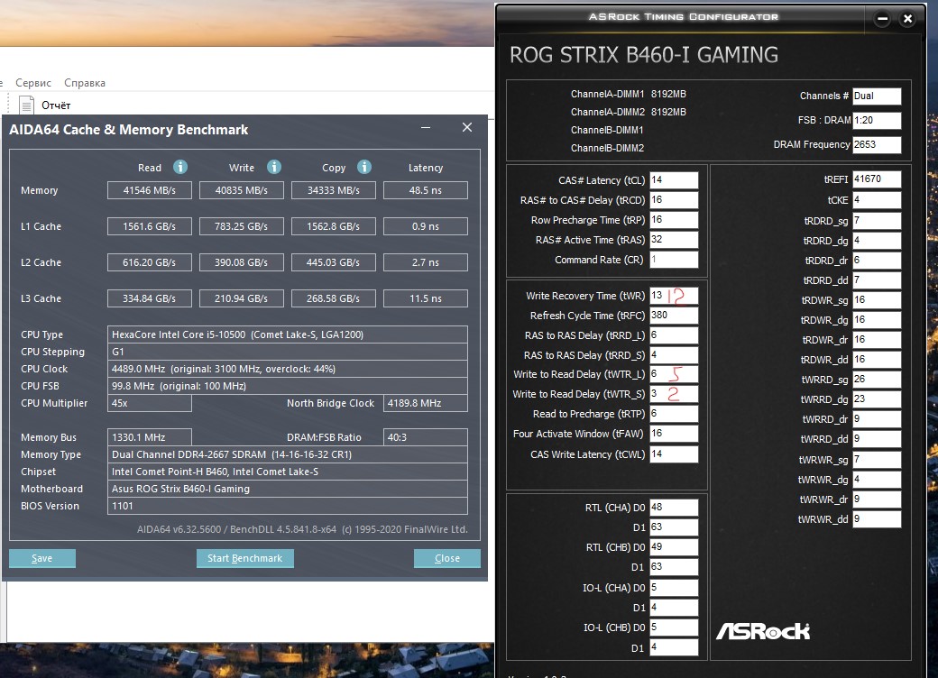Minimize the ASRock Timing Configurator window

coord(882,19)
